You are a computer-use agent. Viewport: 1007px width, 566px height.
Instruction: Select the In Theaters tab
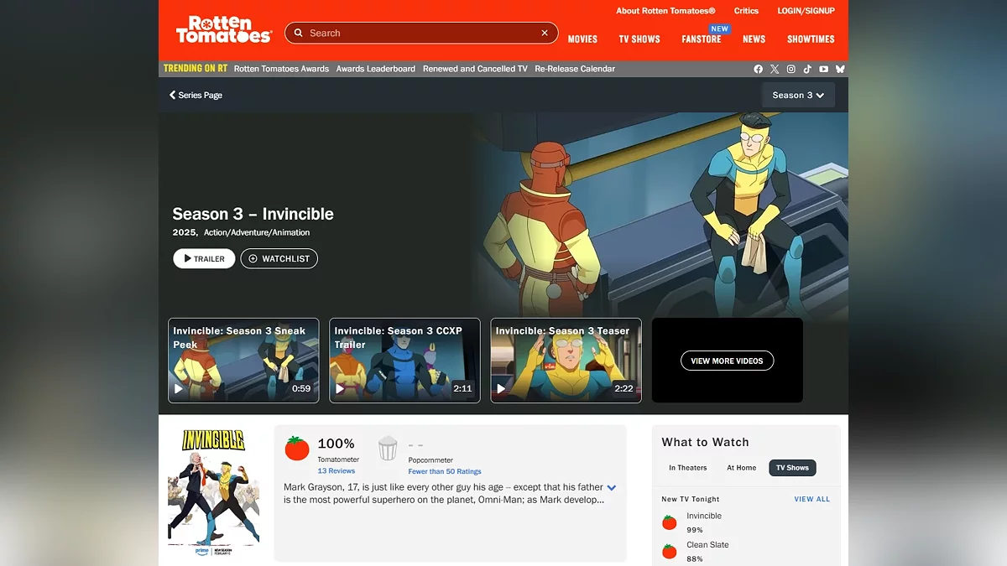(x=687, y=468)
